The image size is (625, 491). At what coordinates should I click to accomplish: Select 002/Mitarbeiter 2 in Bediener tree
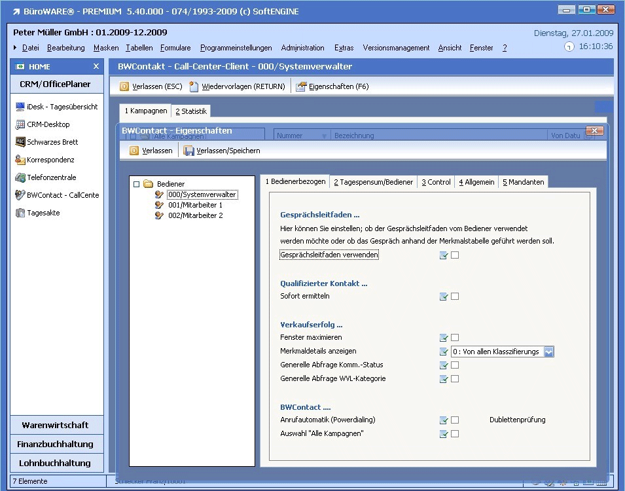pyautogui.click(x=195, y=215)
